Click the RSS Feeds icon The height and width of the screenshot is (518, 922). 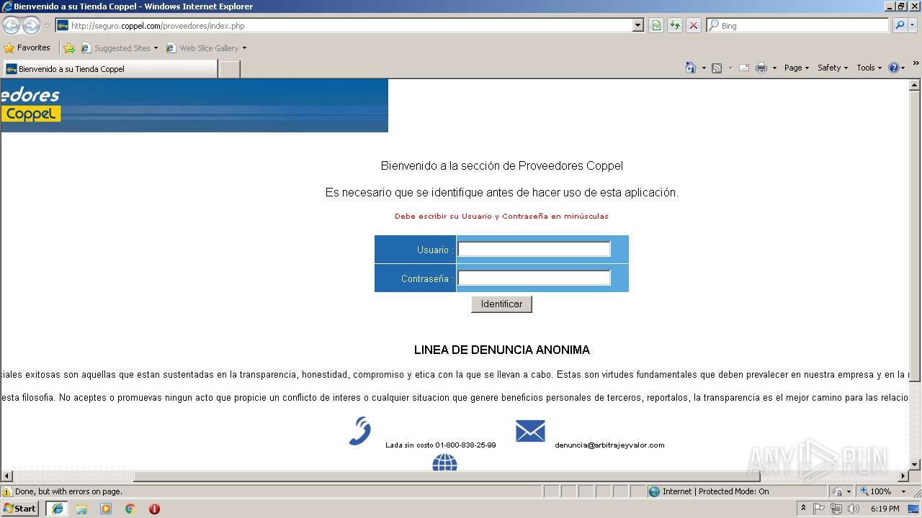[717, 68]
